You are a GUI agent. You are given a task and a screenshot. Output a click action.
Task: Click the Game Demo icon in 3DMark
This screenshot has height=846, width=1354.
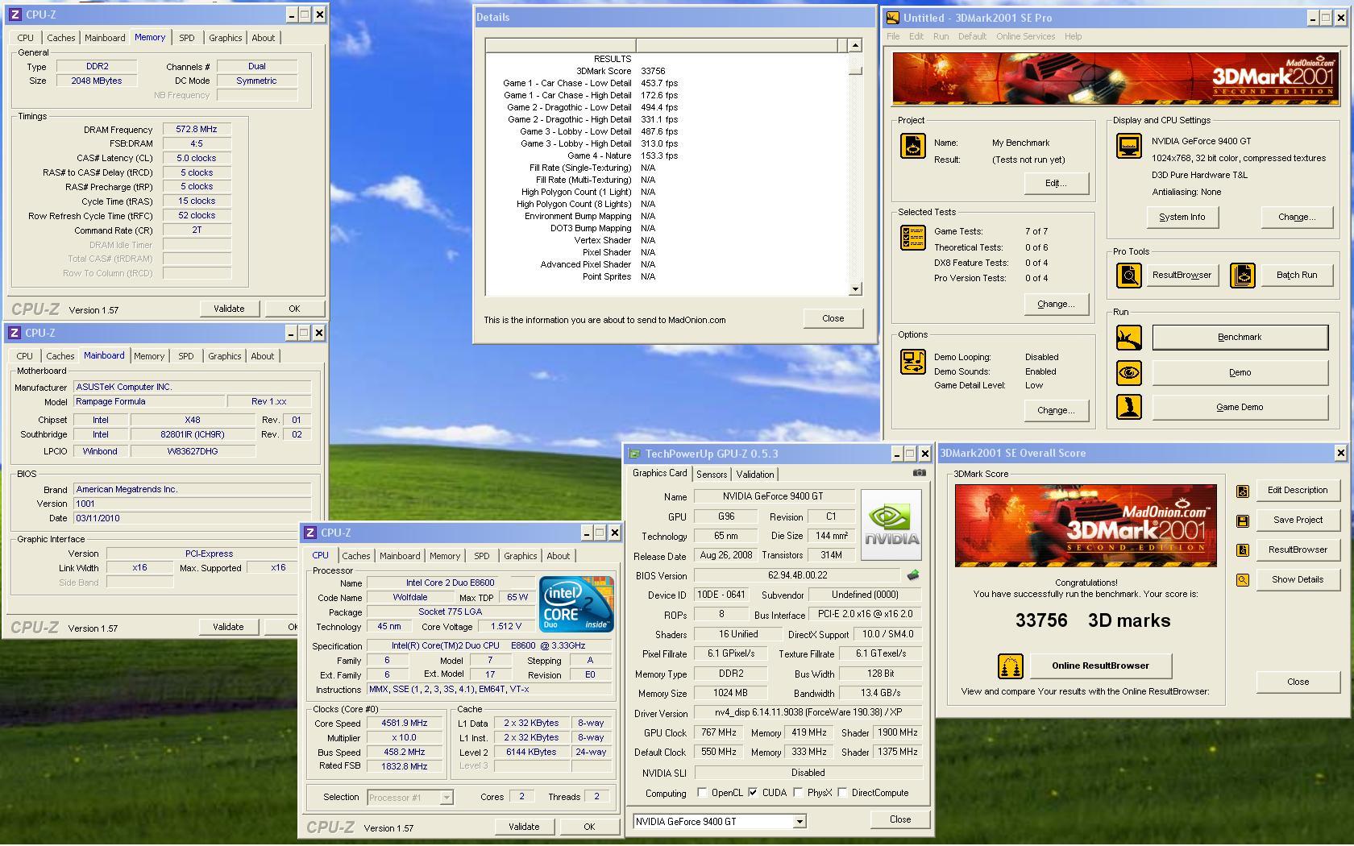(x=1128, y=407)
